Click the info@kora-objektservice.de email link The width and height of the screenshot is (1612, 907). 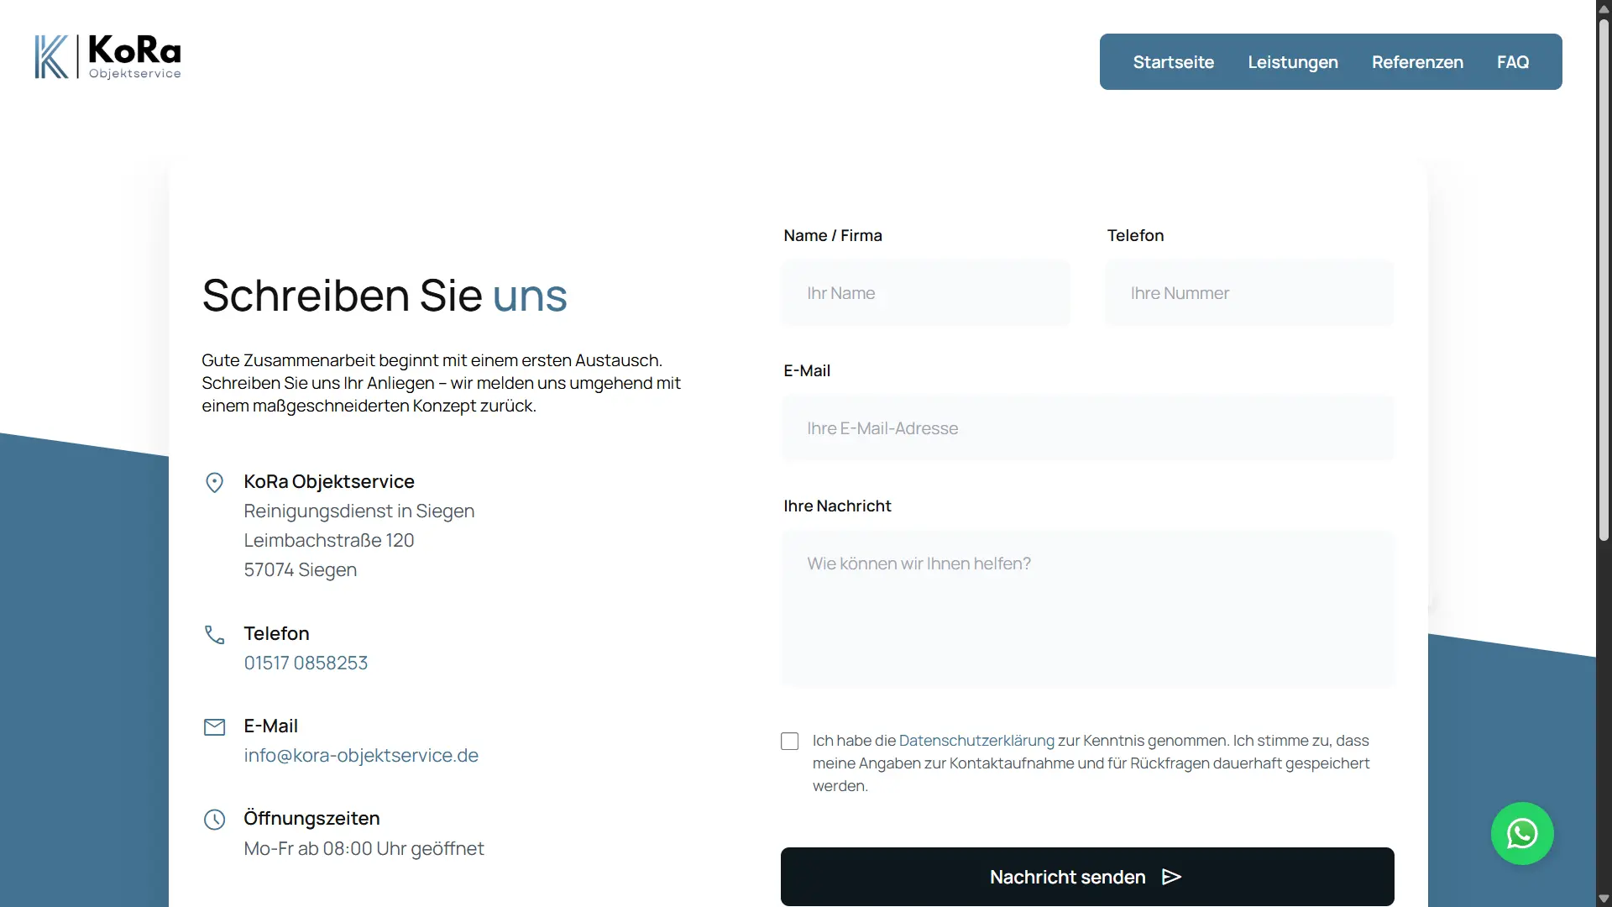361,755
